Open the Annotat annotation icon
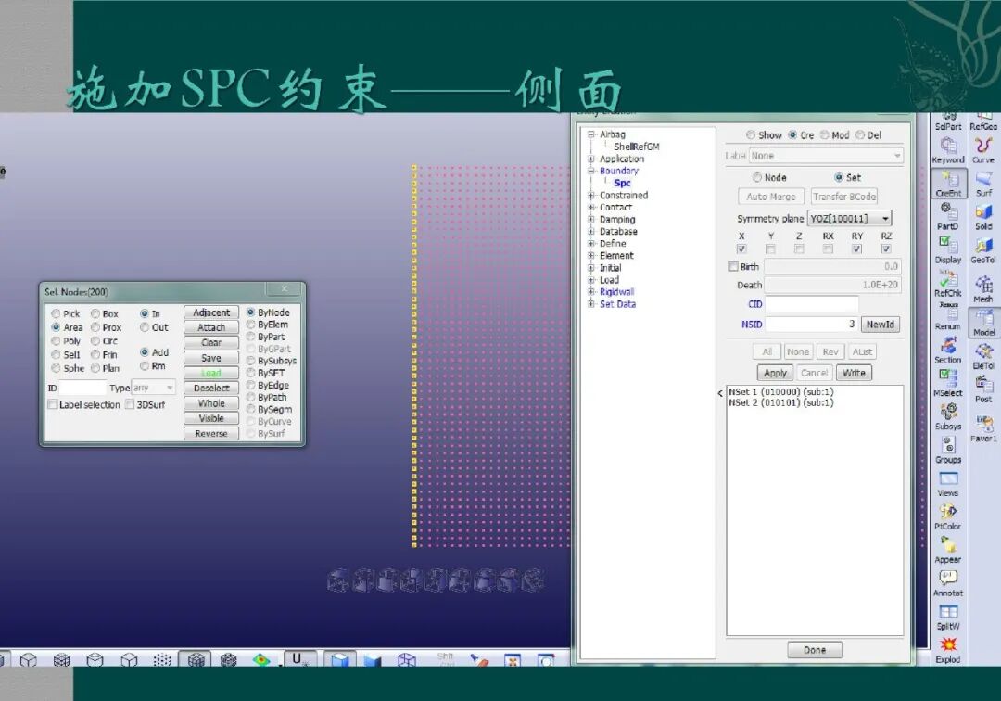The width and height of the screenshot is (1001, 701). [x=948, y=583]
